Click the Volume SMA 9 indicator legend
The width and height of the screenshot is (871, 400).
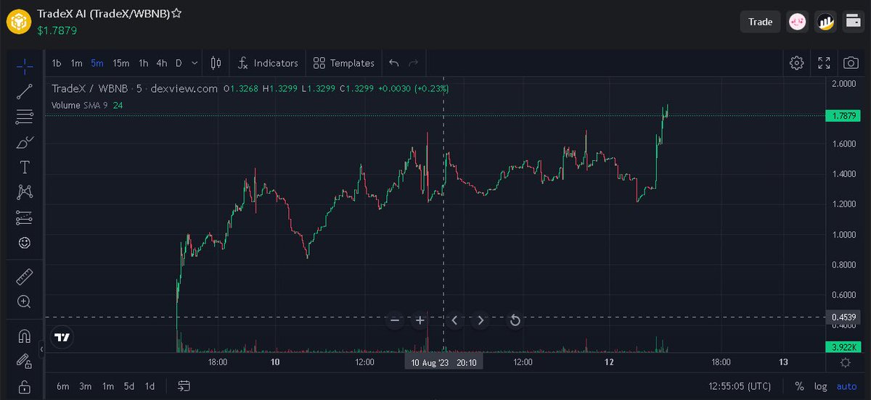(86, 105)
